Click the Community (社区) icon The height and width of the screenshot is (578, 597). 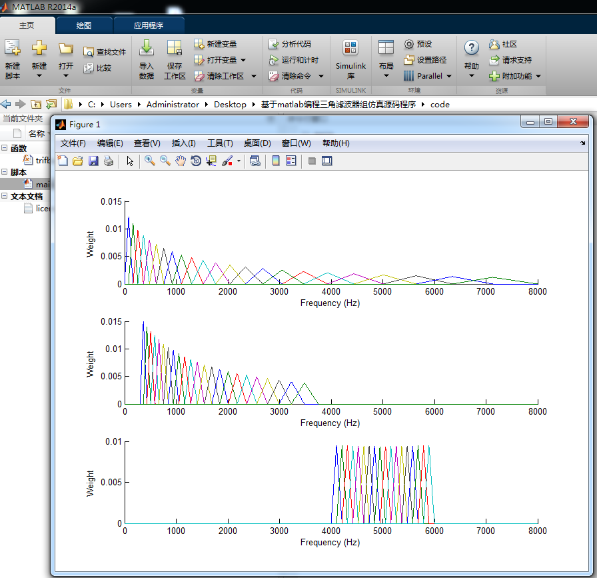(x=494, y=44)
